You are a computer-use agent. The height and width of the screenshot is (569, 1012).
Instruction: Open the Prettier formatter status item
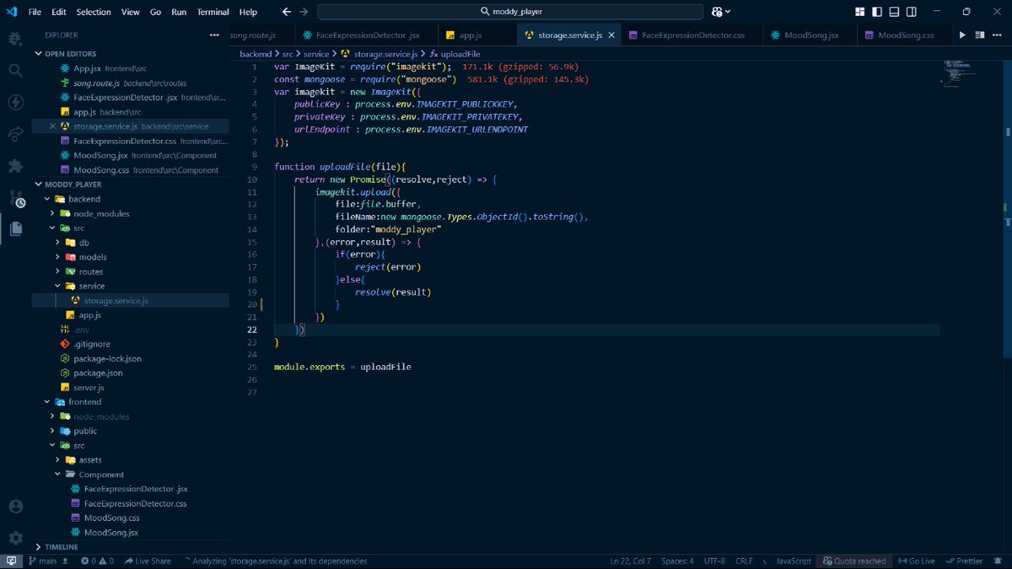(x=966, y=561)
